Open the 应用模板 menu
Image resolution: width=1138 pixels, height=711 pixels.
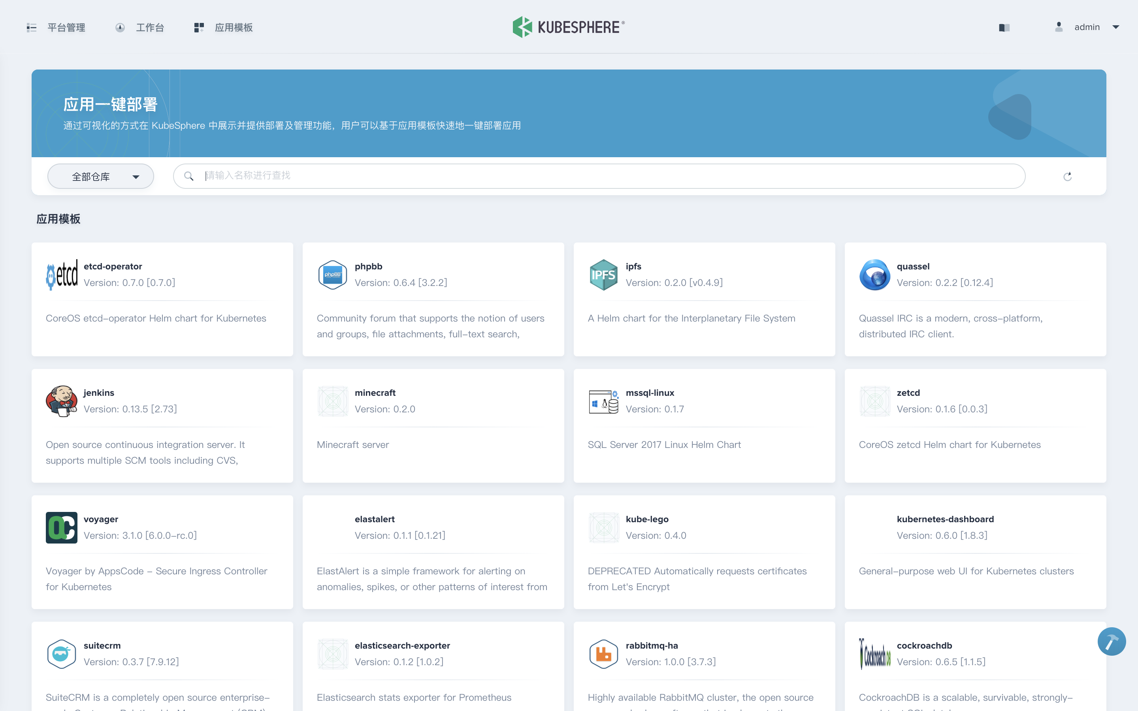tap(234, 27)
